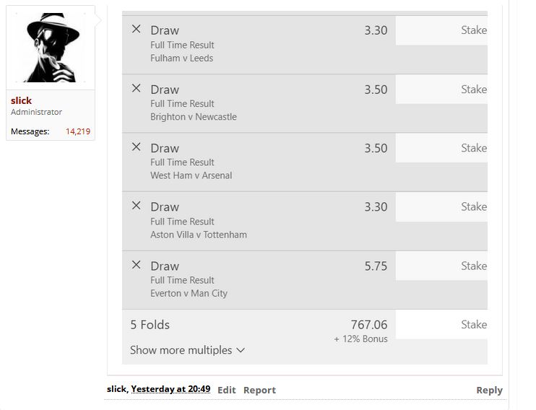Click the 5 Folds Stake input

coord(441,325)
